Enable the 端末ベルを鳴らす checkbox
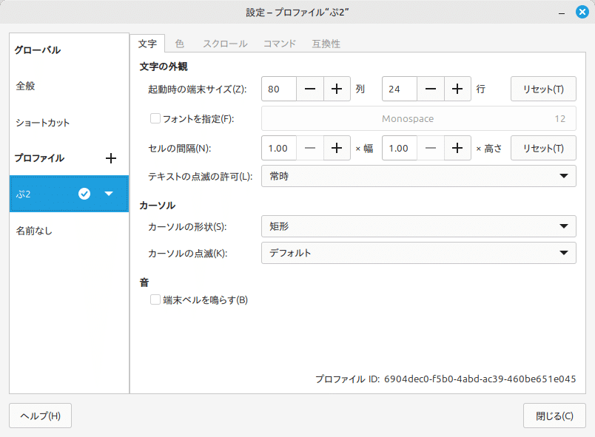This screenshot has height=437, width=595. click(x=155, y=299)
